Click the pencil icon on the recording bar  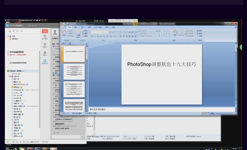[x=40, y=20]
